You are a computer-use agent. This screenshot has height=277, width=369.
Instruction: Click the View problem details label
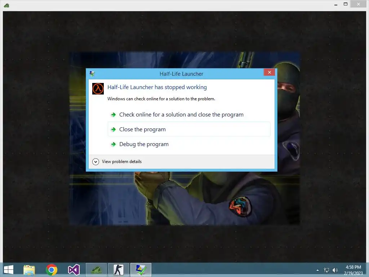coord(122,162)
